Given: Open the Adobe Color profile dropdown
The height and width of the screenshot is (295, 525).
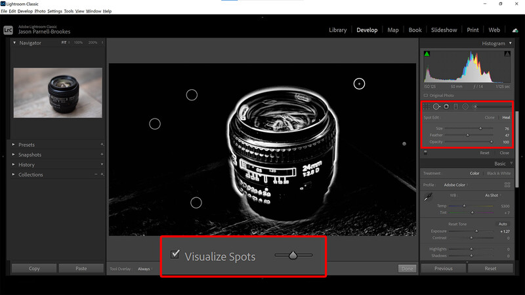Looking at the screenshot, I should [455, 185].
